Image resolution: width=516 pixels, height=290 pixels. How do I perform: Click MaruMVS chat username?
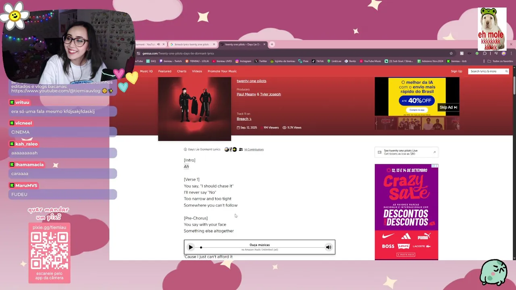click(x=26, y=185)
